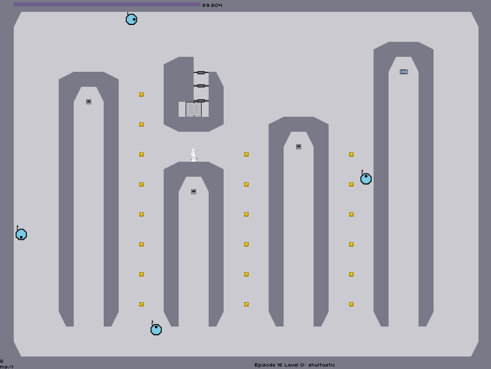The width and height of the screenshot is (491, 369).
Task: Collect the topmost gold square in the left column
Action: [x=142, y=94]
